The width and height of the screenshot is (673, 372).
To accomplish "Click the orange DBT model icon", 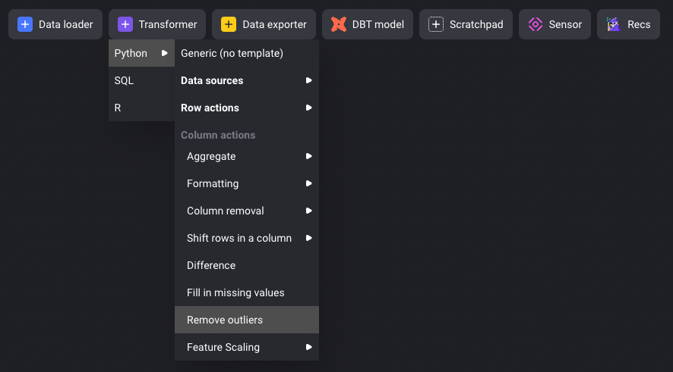I will pyautogui.click(x=339, y=24).
